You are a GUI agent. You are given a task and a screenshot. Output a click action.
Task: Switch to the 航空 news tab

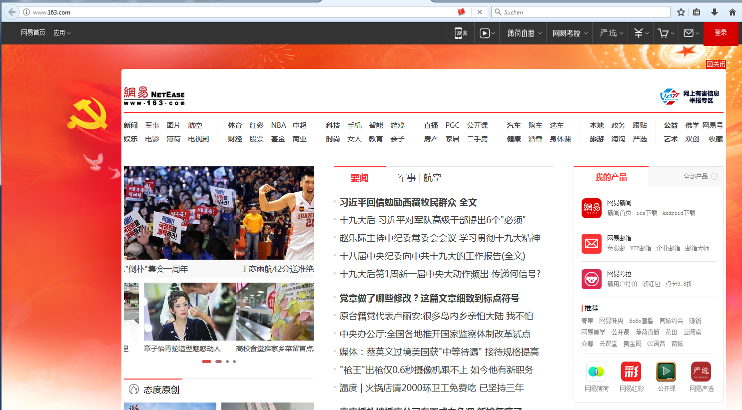pyautogui.click(x=433, y=178)
